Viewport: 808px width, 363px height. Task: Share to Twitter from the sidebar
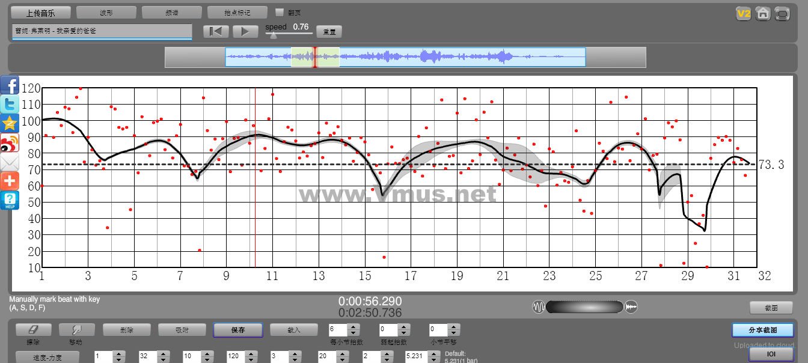point(10,104)
